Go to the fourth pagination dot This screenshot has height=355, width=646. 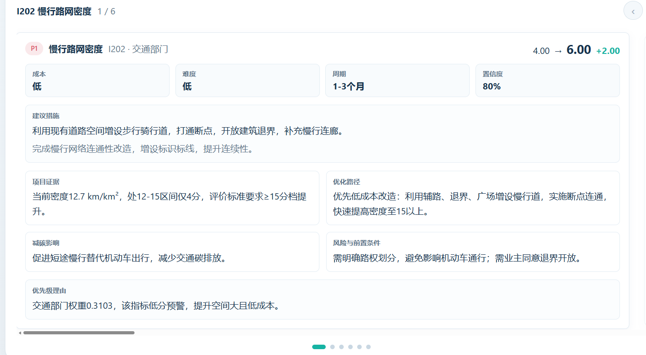tap(350, 347)
